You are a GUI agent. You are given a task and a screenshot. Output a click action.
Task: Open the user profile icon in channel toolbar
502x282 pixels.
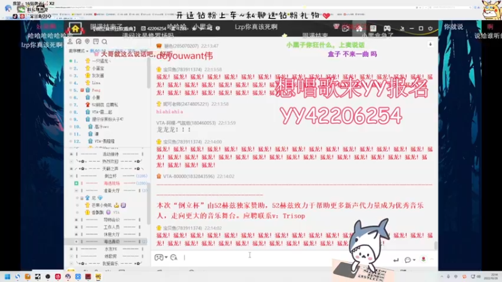point(70,41)
